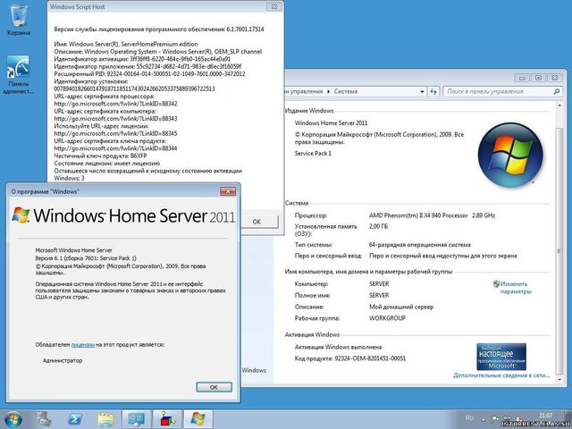572x429 pixels.
Task: Click the Action Center flag tray icon
Action: [x=495, y=418]
